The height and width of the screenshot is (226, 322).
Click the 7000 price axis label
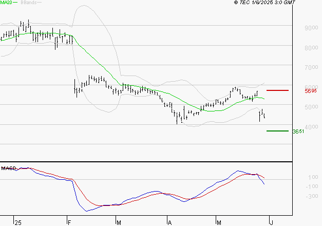(311, 67)
